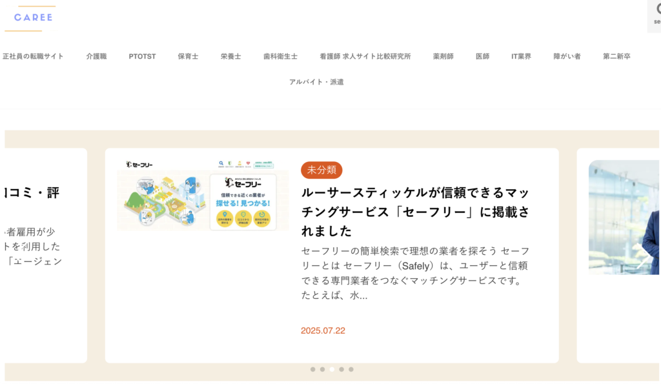Select the second carousel pagination dot
The width and height of the screenshot is (661, 384).
tap(322, 369)
